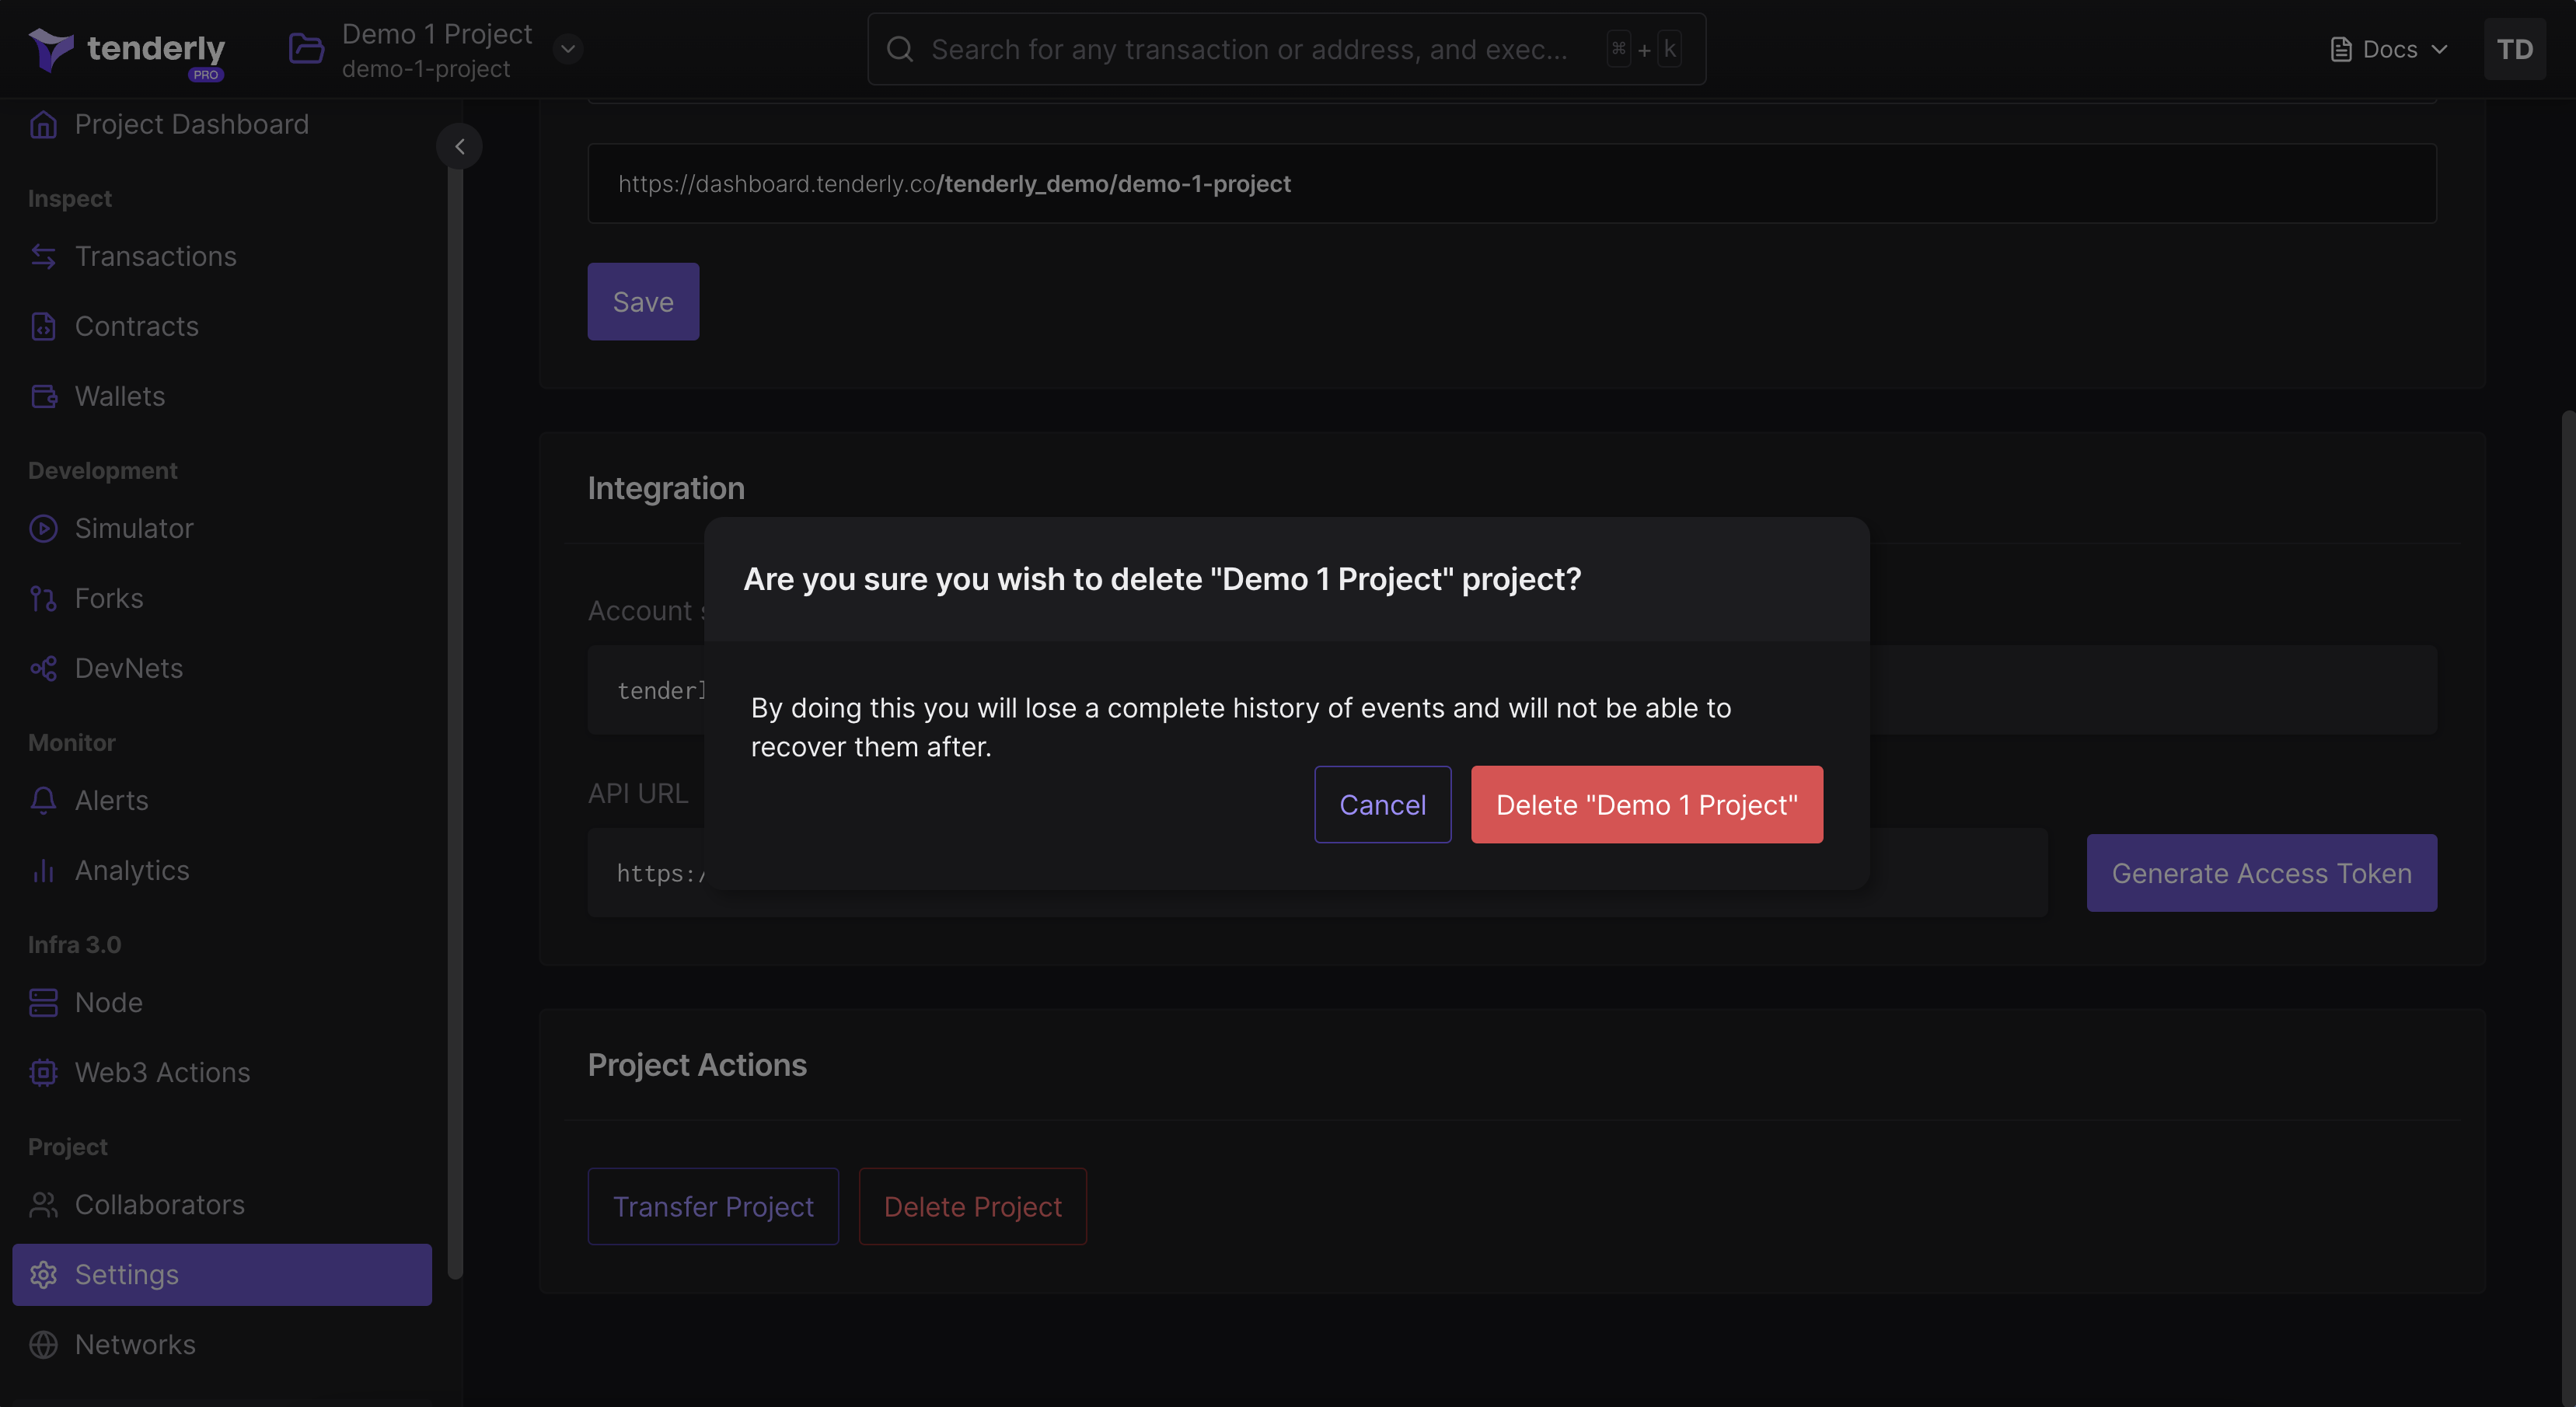Open Transactions page
2576x1407 pixels.
click(x=156, y=256)
